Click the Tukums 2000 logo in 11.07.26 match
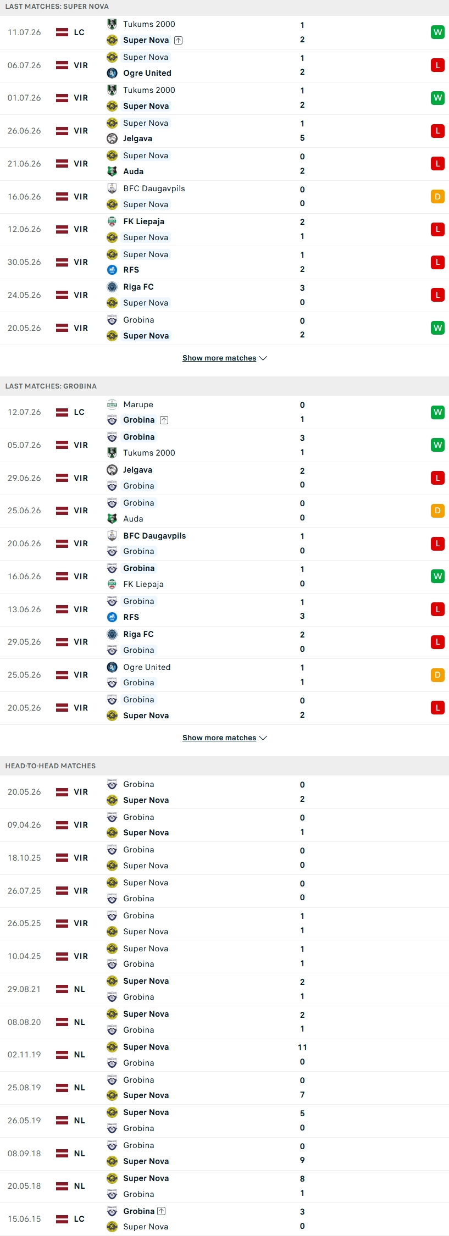 [112, 24]
